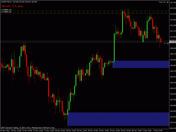
Task: Click the 107.175 price scale value
Action: tap(173, 31)
